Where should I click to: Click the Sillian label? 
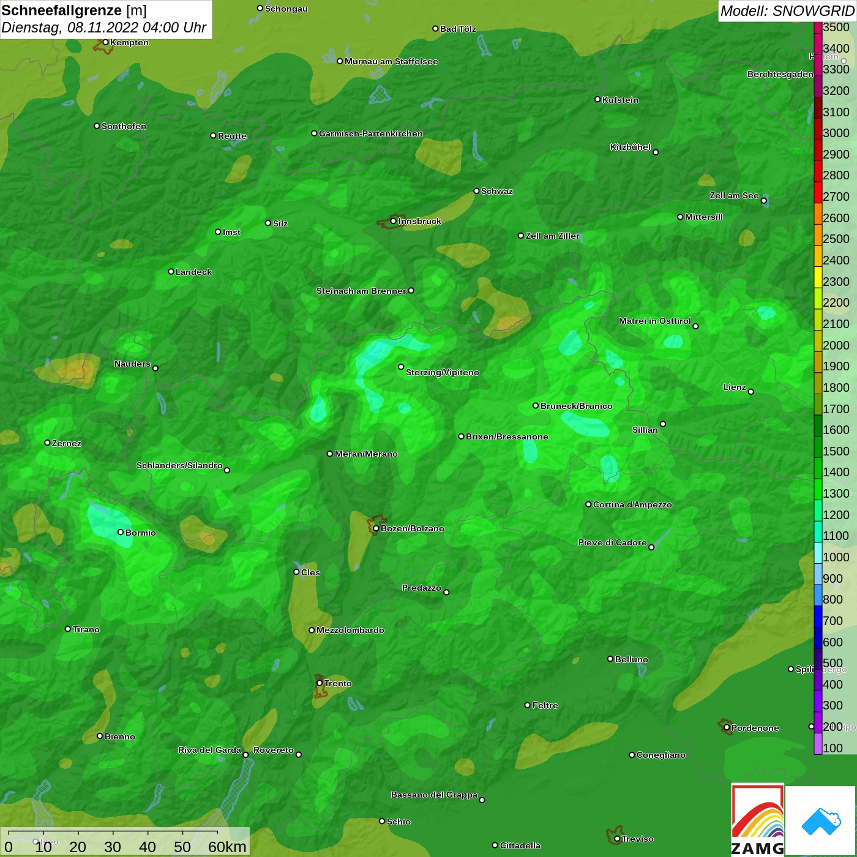[645, 430]
